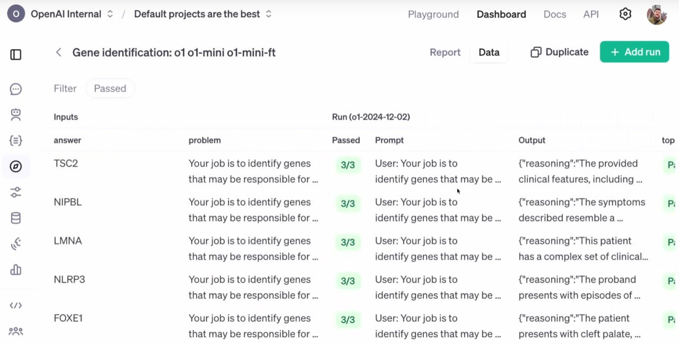Open the Playground menu item
Screen dimensions: 679x344
(x=433, y=14)
